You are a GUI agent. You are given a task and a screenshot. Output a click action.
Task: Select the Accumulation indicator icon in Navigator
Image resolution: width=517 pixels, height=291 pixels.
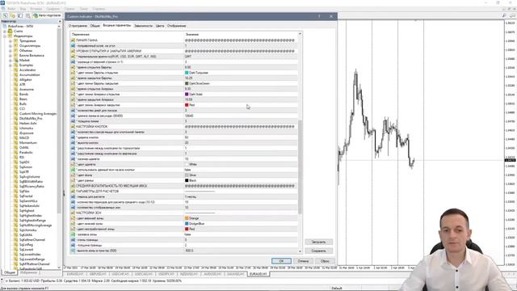pyautogui.click(x=15, y=75)
